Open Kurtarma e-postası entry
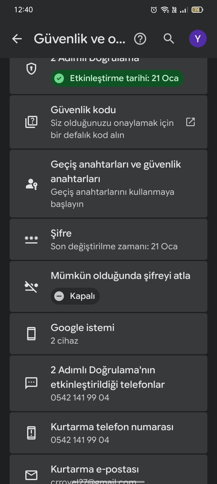 [108, 469]
